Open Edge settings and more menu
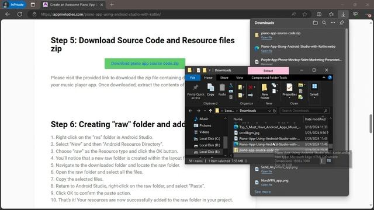This screenshot has height=210, width=374. (368, 15)
